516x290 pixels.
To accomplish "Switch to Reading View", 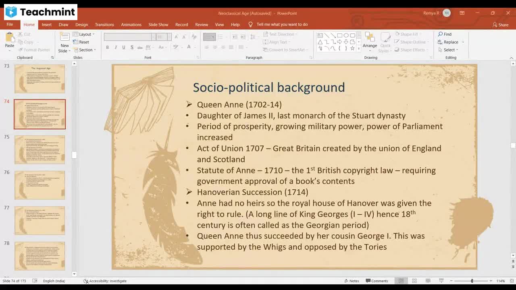I will pyautogui.click(x=428, y=281).
